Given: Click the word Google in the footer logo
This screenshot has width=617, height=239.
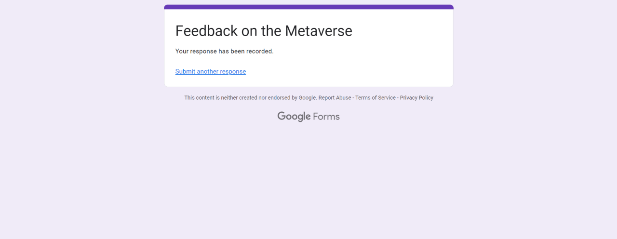Looking at the screenshot, I should [x=294, y=116].
